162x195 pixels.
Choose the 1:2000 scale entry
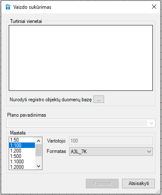(22, 167)
